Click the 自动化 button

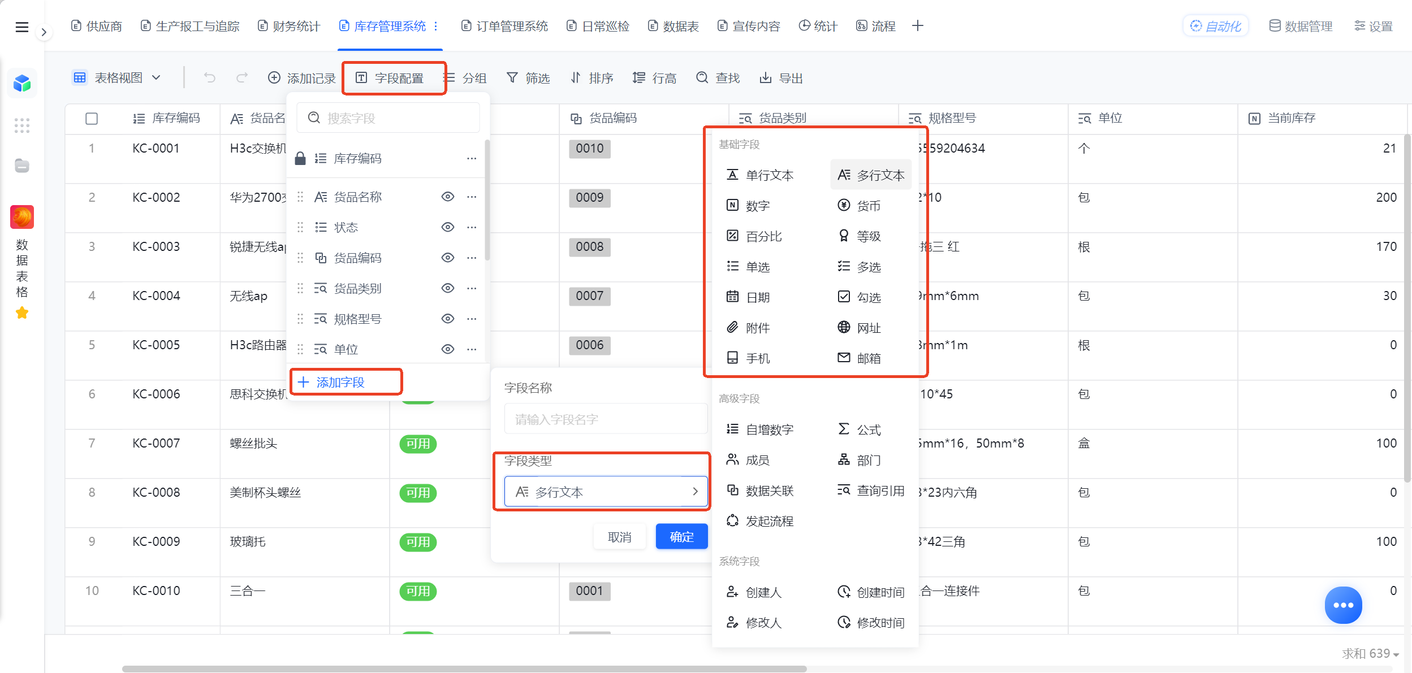1216,26
